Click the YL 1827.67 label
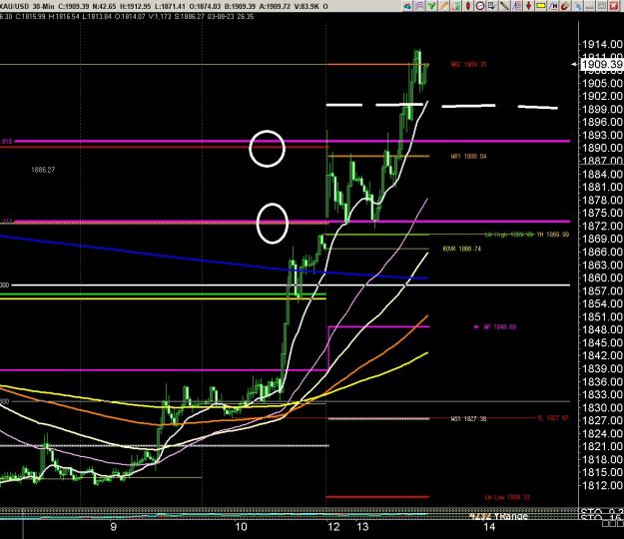This screenshot has width=624, height=539. (x=553, y=417)
